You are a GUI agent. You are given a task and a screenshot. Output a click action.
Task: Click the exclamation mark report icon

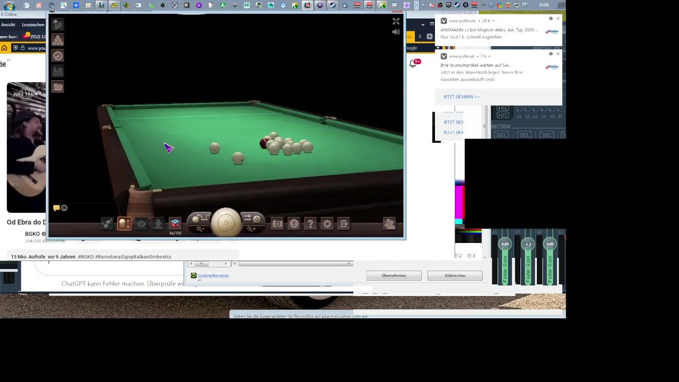pos(294,224)
